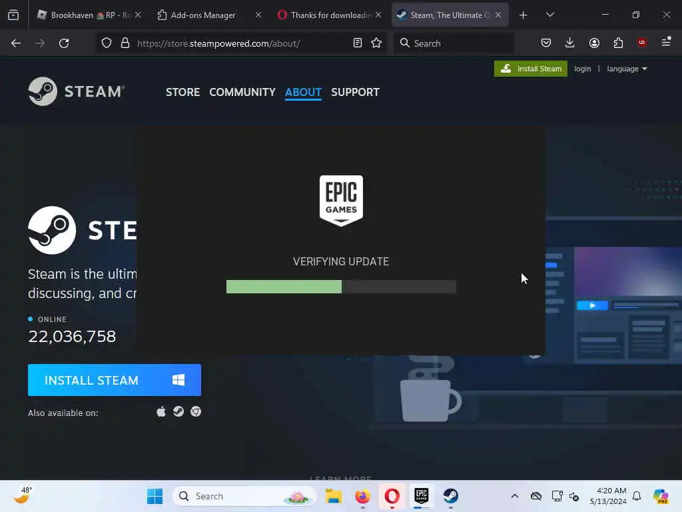This screenshot has width=682, height=512.
Task: Reload the Steam about page
Action: (64, 43)
